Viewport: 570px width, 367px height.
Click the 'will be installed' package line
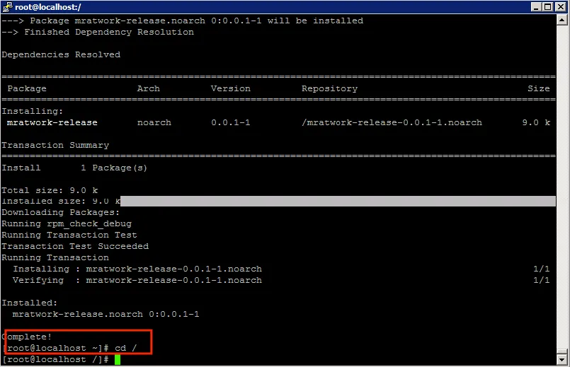(x=183, y=21)
